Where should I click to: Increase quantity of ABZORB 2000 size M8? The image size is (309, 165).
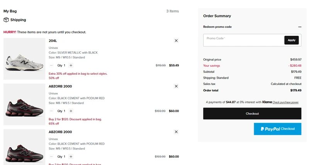[71, 111]
